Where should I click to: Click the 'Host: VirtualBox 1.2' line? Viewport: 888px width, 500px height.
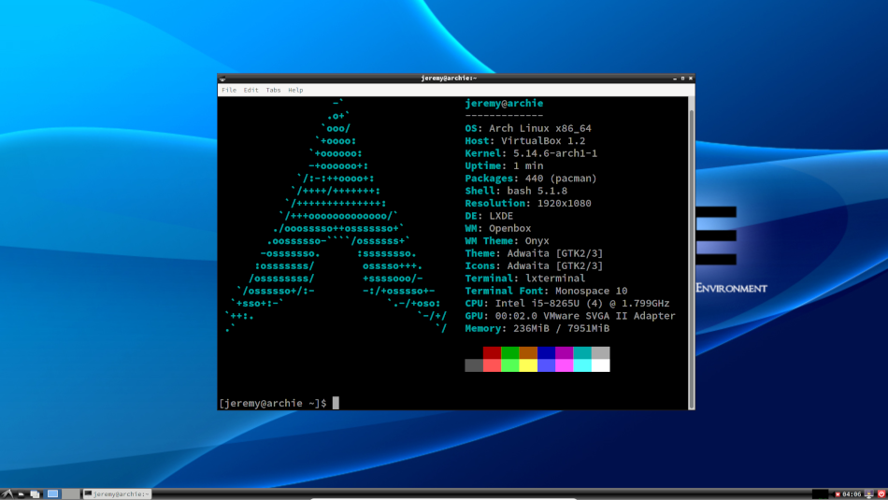click(x=525, y=141)
